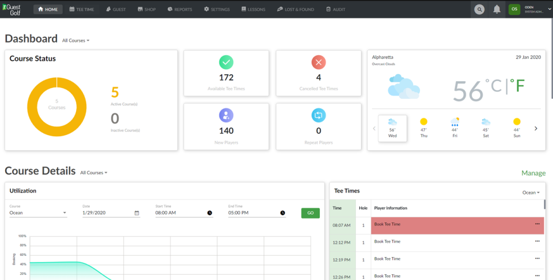Click the New Players icon

click(226, 116)
